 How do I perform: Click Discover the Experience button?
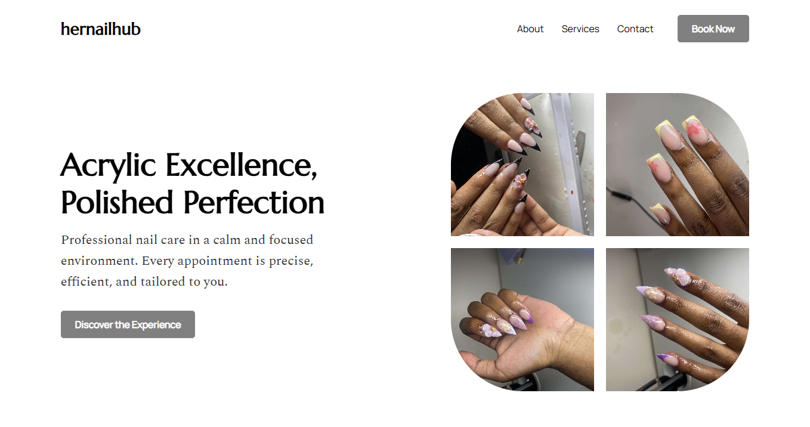pos(128,324)
